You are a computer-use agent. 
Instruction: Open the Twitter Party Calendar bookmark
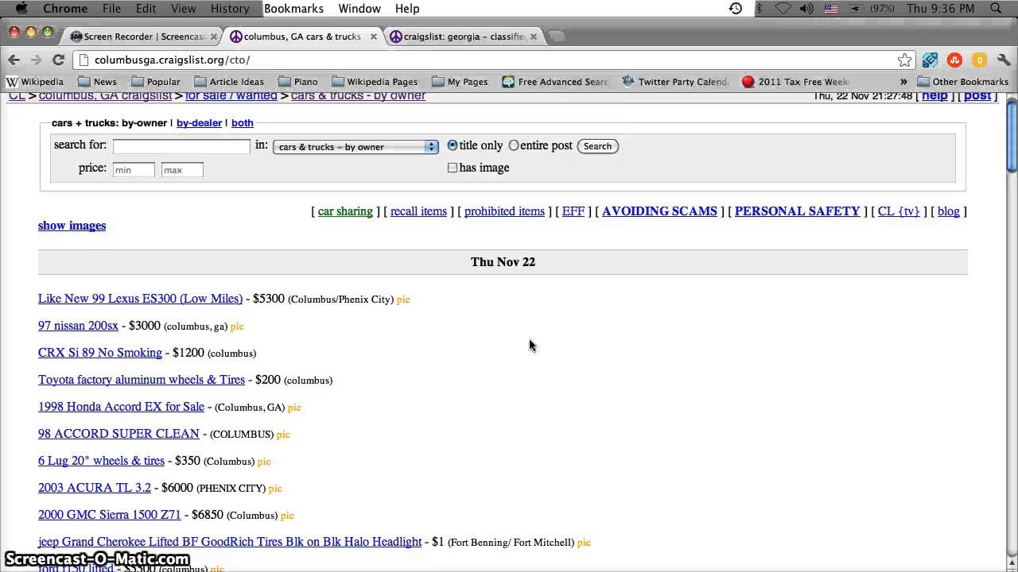click(675, 81)
